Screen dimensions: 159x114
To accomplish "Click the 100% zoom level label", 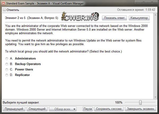I will tap(118, 103).
